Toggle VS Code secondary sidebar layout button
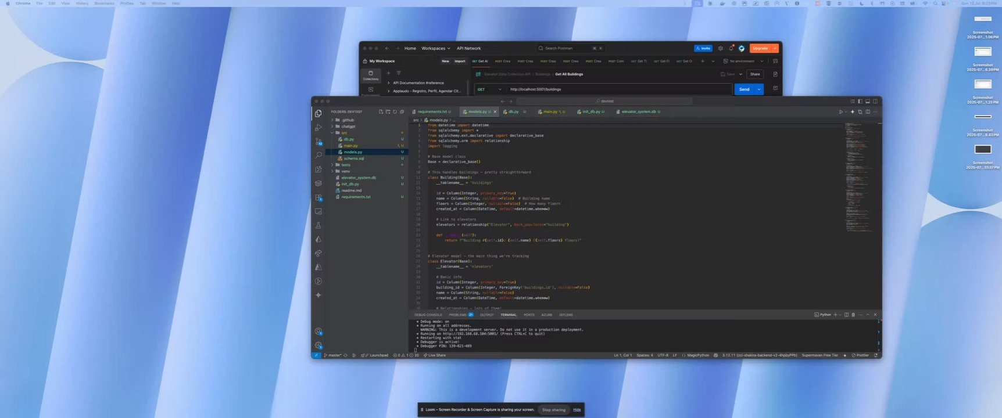 coord(875,101)
